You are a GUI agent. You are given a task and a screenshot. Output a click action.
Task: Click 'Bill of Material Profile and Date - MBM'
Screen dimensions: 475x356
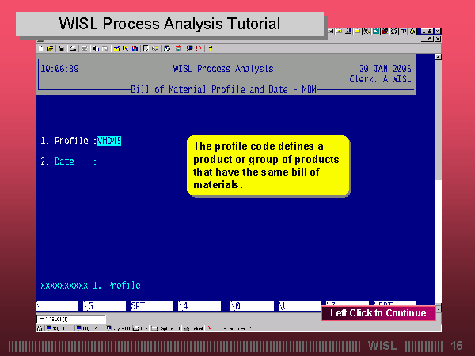coord(223,89)
